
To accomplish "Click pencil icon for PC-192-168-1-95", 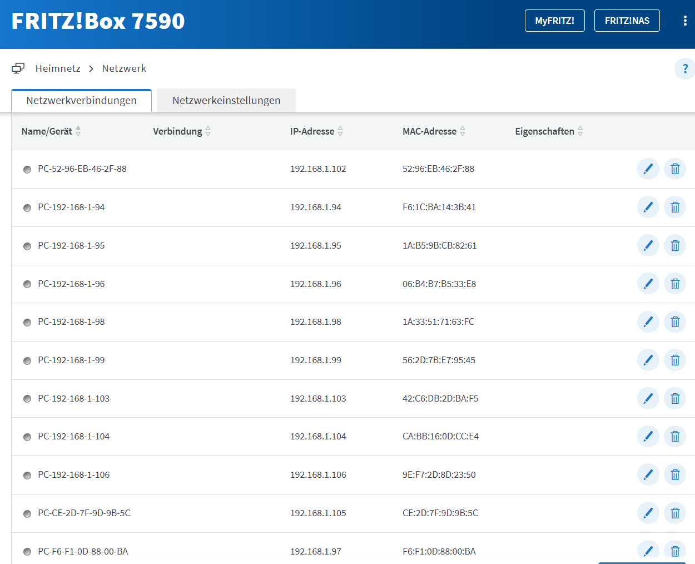I will (x=648, y=246).
